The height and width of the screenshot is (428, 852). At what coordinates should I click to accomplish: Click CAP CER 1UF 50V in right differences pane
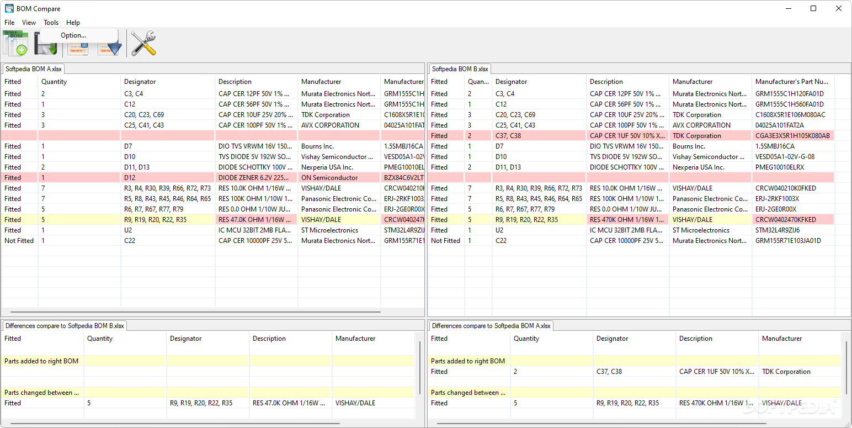point(717,372)
